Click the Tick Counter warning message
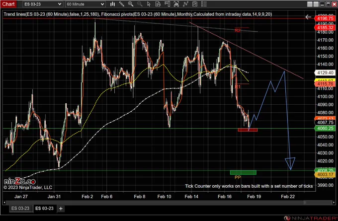 pyautogui.click(x=249, y=186)
